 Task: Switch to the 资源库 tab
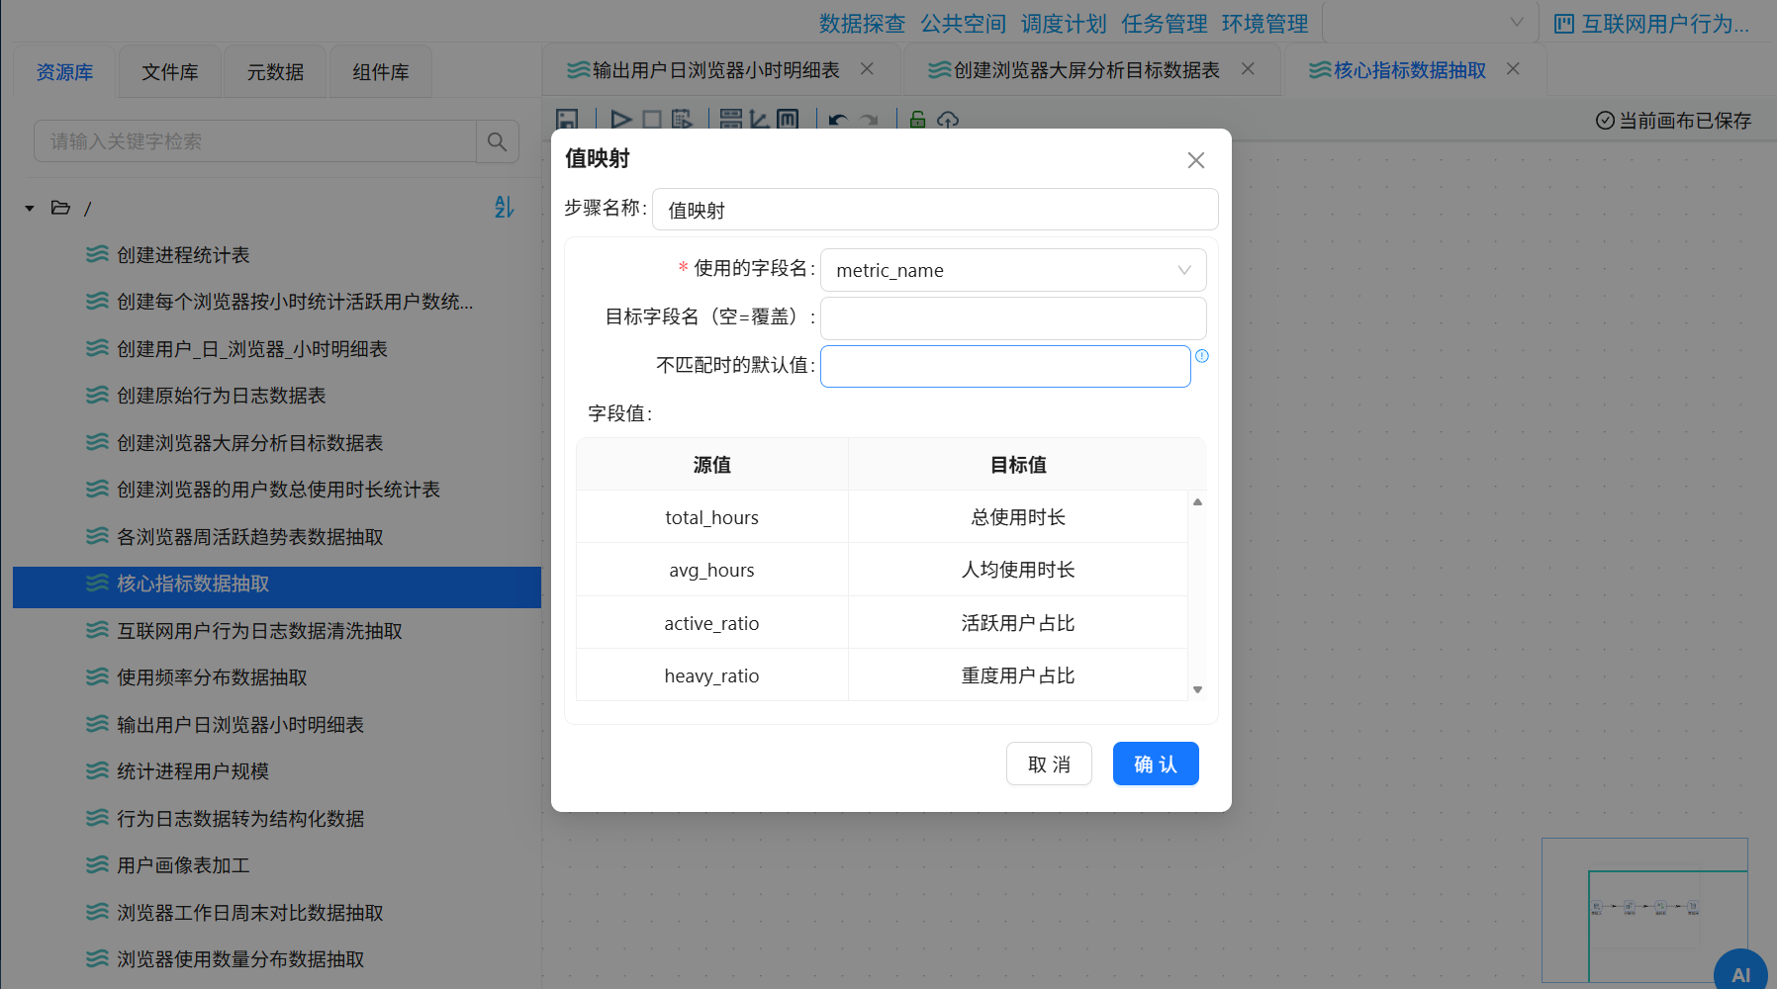click(x=65, y=72)
